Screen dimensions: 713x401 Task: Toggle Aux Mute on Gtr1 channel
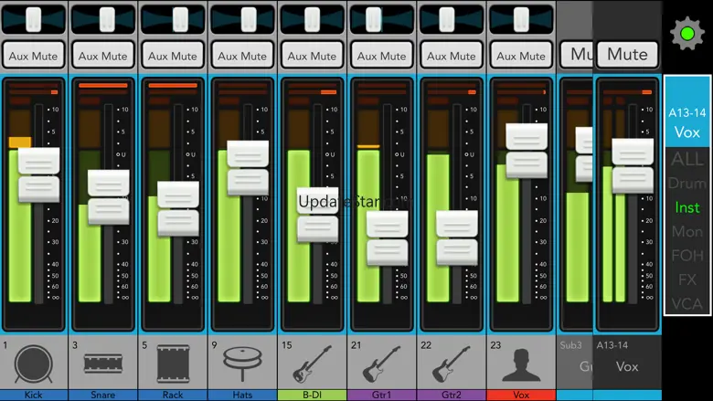point(381,56)
